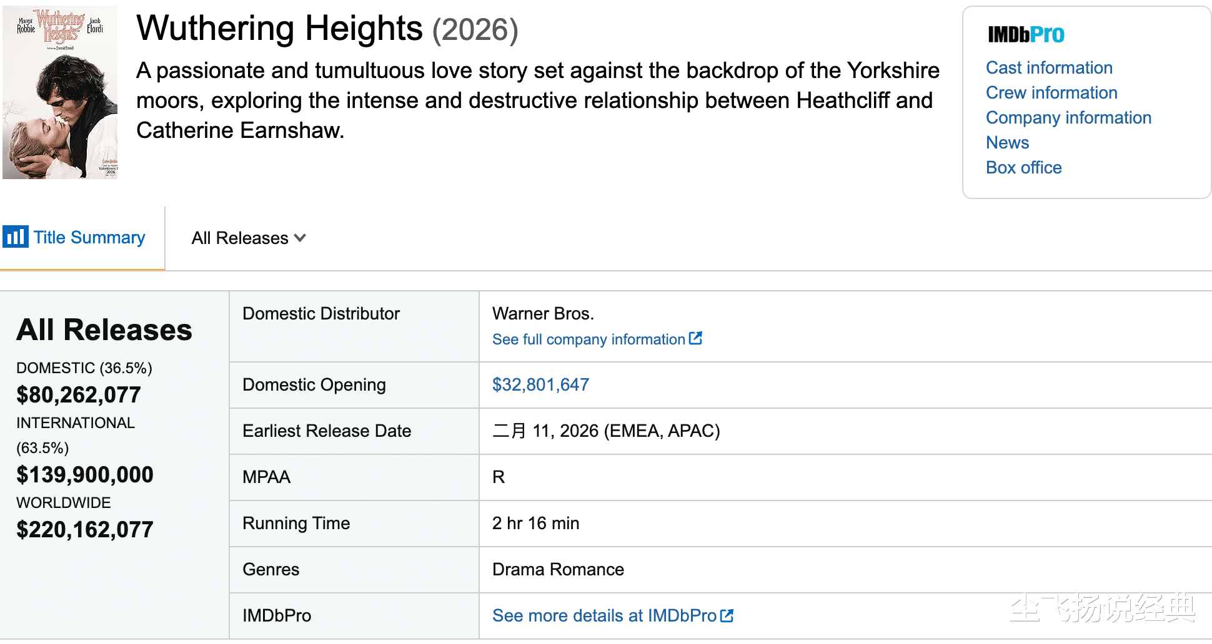Switch to the Title Summary tab
1212x644 pixels.
(89, 238)
